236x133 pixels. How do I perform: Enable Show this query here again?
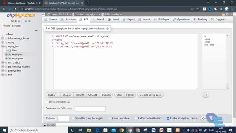pyautogui.click(x=73, y=119)
